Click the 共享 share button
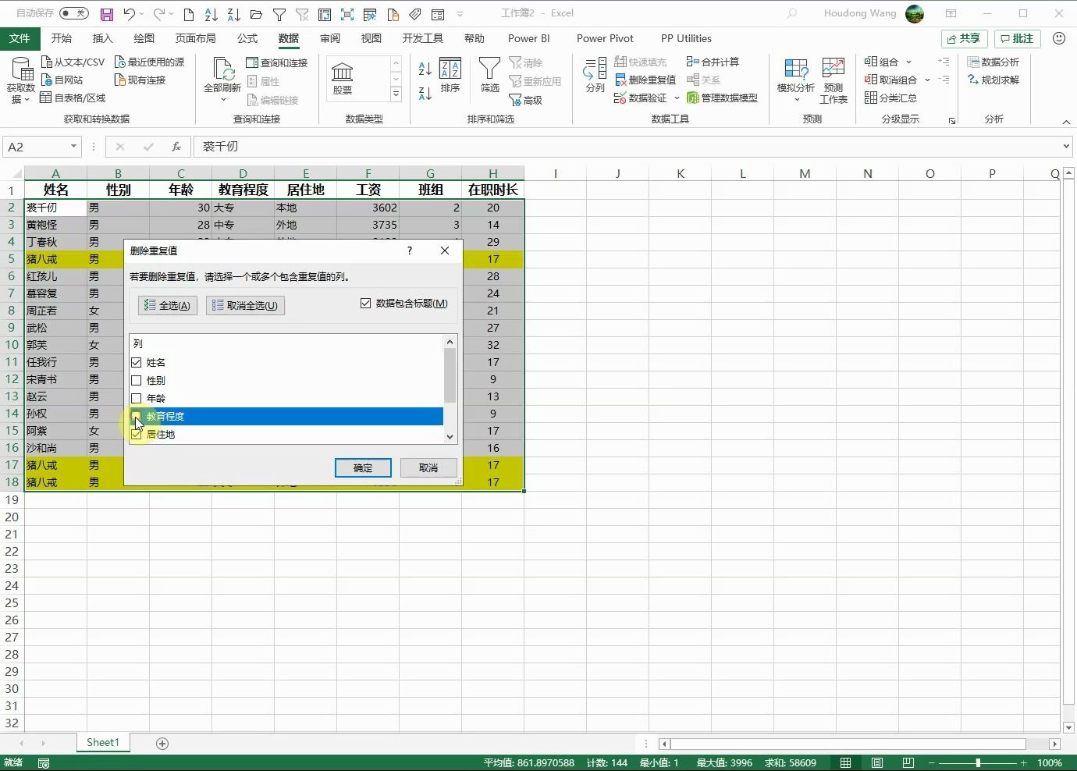Viewport: 1077px width, 771px height. 965,38
